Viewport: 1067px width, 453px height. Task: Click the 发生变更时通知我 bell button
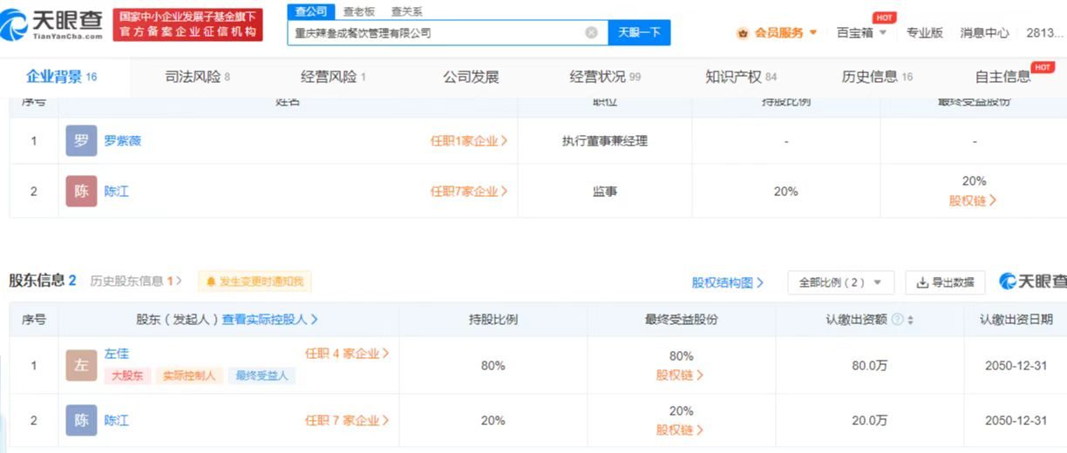[x=255, y=281]
